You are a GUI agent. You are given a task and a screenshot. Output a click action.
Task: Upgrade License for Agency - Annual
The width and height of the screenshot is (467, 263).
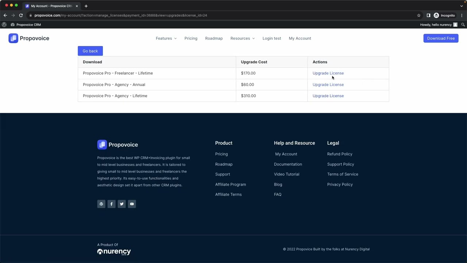[328, 84]
